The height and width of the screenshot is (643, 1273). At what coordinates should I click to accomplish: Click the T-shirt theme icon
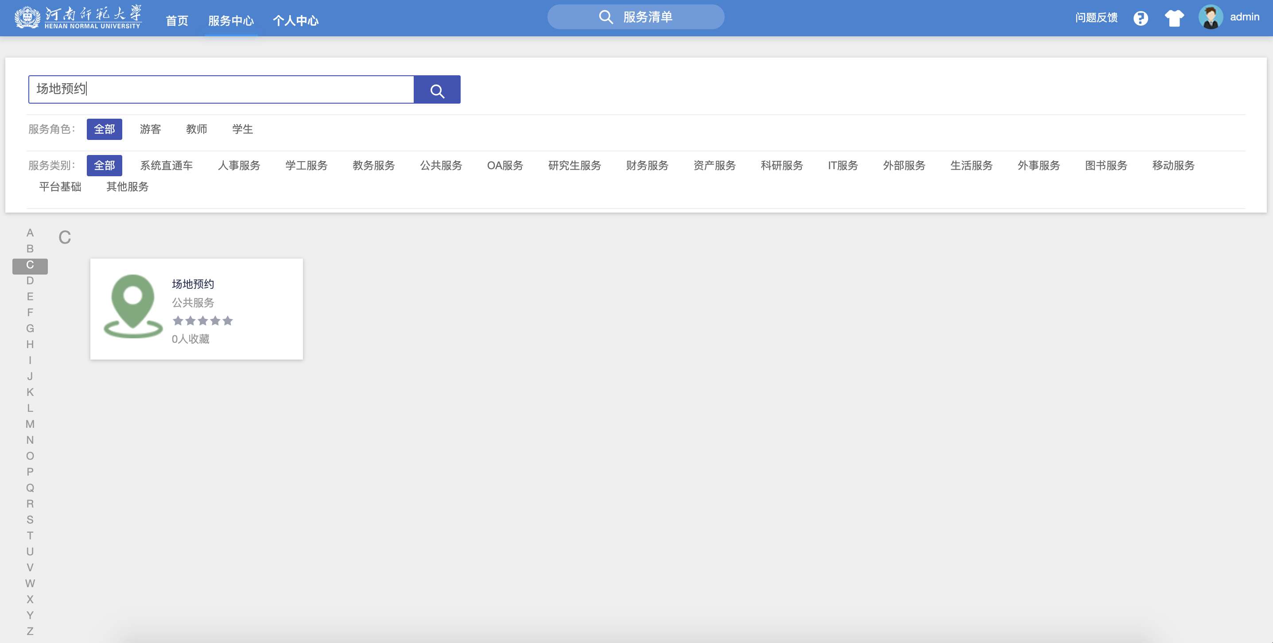[x=1174, y=18]
